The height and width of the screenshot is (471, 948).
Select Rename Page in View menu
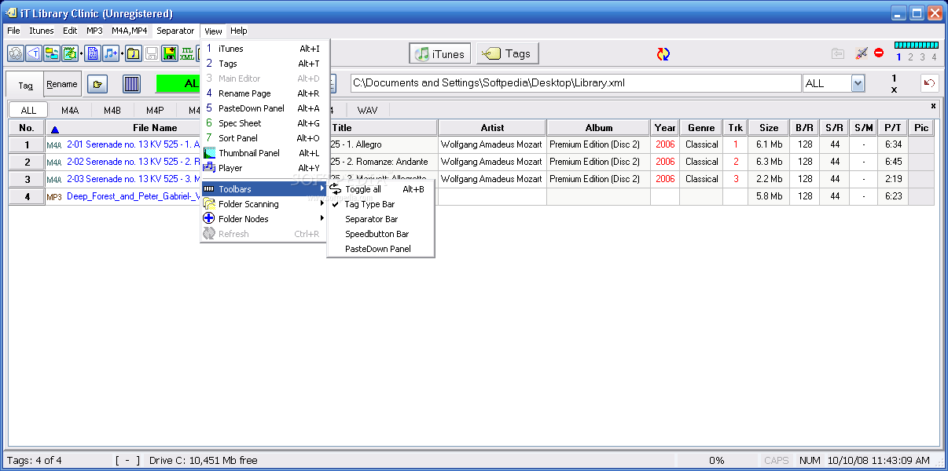pos(264,93)
